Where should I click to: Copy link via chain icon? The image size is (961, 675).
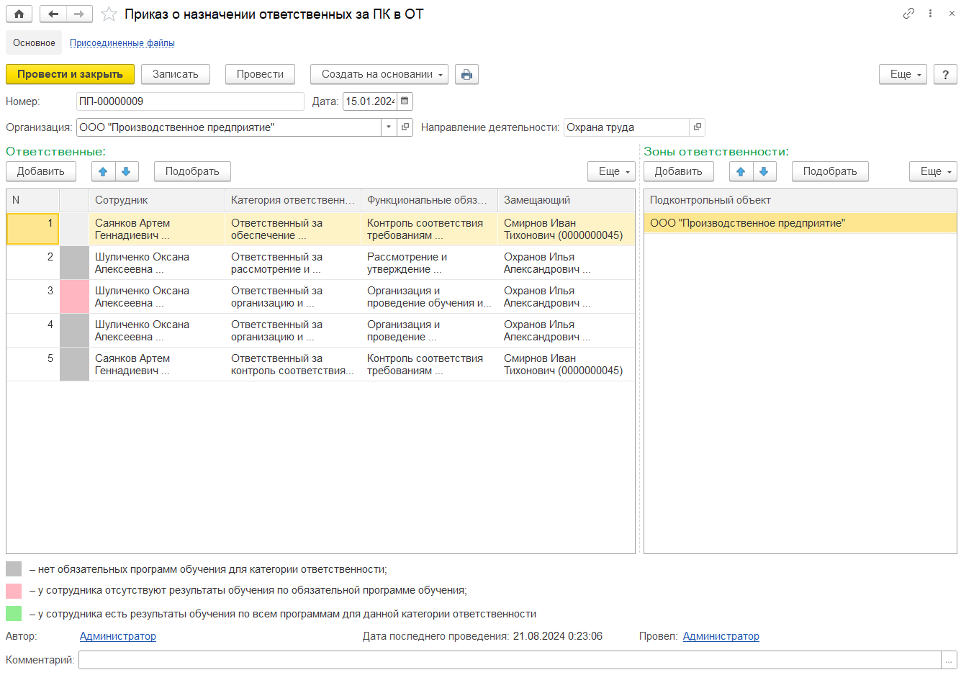point(908,14)
